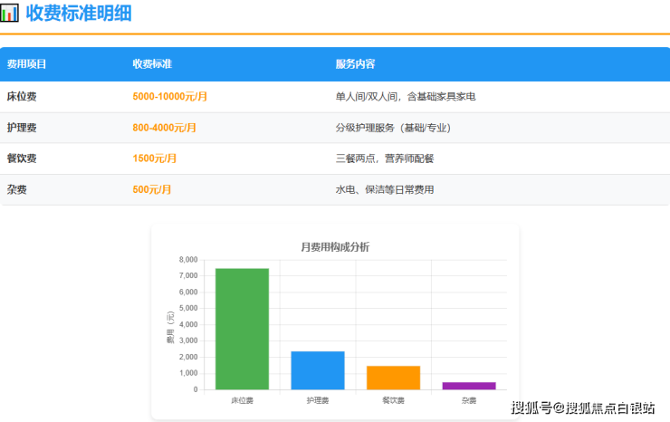Click the 三餐两点，营养师配餐 description cell
Viewport: 670px width, 422px height.
pos(385,158)
